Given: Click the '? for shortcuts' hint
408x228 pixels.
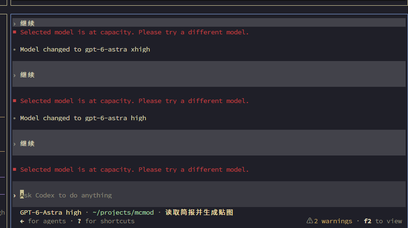Looking at the screenshot, I should pyautogui.click(x=106, y=221).
